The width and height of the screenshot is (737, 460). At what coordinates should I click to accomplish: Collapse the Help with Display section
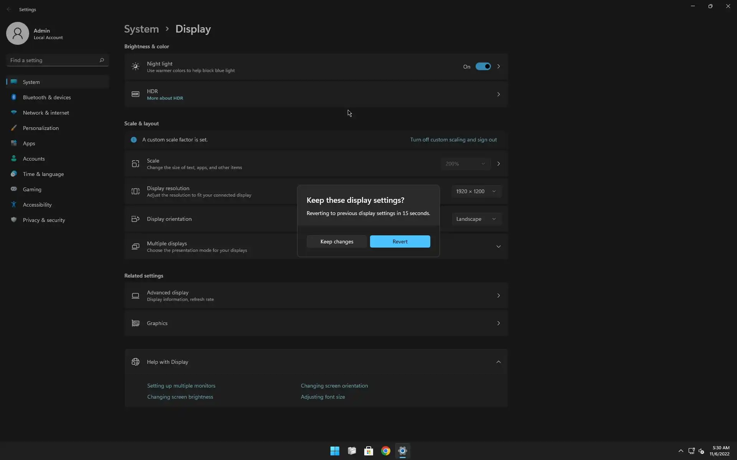[498, 362]
